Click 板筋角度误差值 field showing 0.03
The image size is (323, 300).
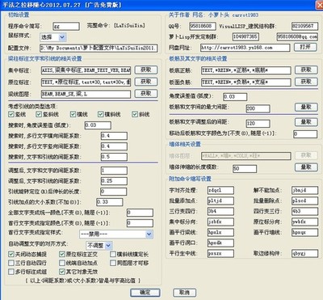coord(235,96)
